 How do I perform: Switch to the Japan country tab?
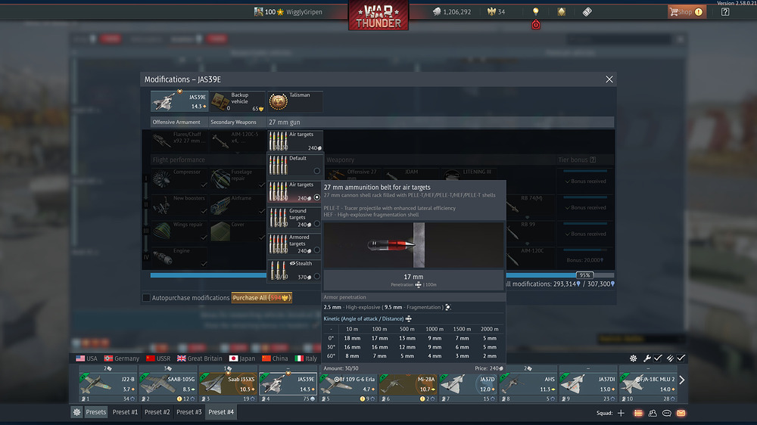click(242, 358)
